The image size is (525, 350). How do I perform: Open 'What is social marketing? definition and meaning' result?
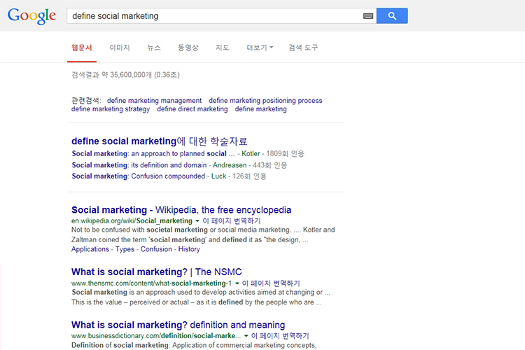coord(178,325)
